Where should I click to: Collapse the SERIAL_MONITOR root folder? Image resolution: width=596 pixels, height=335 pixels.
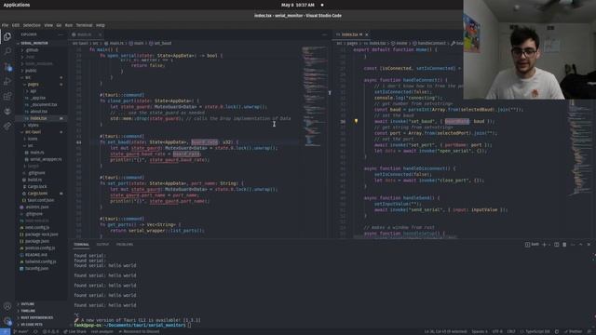(x=34, y=44)
